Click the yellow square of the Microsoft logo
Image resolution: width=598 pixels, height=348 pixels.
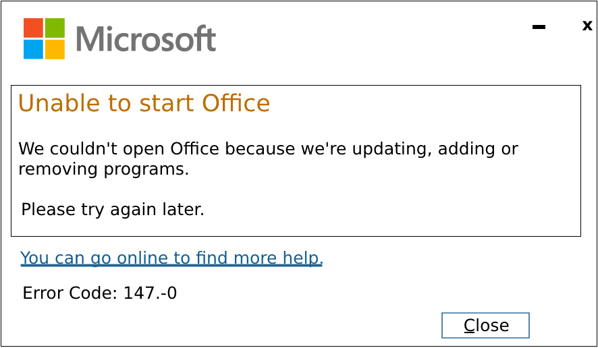[x=55, y=49]
